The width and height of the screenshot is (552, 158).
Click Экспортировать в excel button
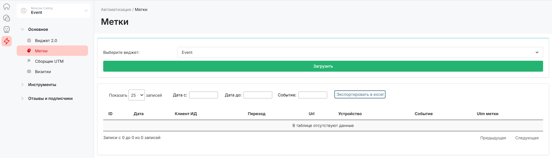pos(360,94)
